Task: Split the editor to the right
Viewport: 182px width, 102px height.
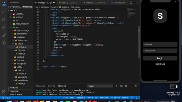Action: 131,3
